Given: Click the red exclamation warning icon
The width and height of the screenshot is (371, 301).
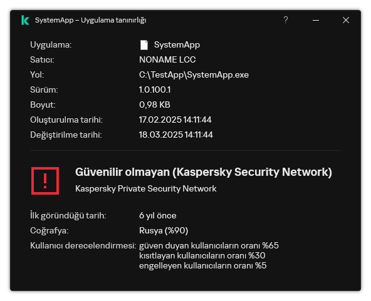Looking at the screenshot, I should (x=45, y=181).
